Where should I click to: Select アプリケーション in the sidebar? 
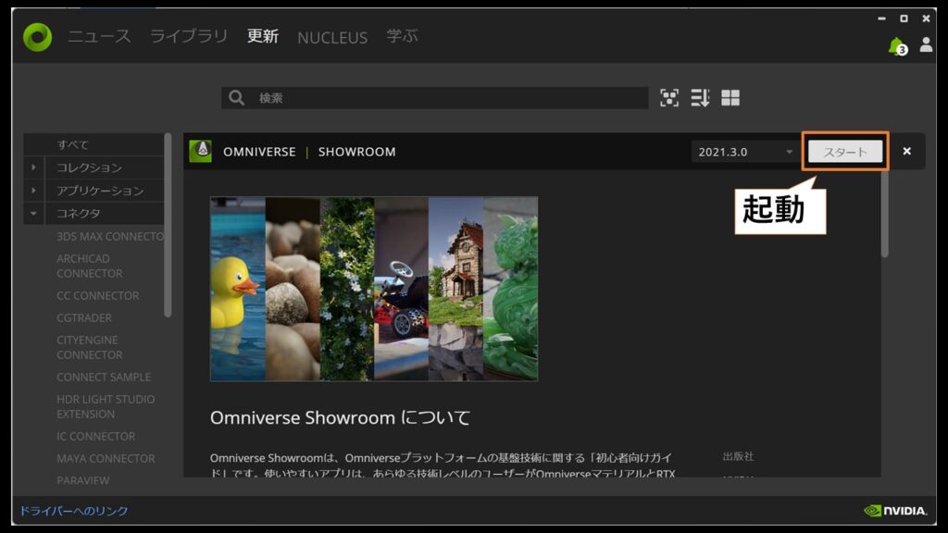point(100,191)
